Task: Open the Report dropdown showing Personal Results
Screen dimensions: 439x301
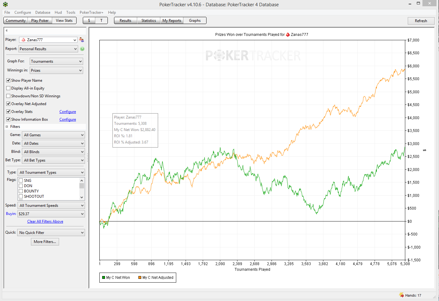Action: [48, 49]
